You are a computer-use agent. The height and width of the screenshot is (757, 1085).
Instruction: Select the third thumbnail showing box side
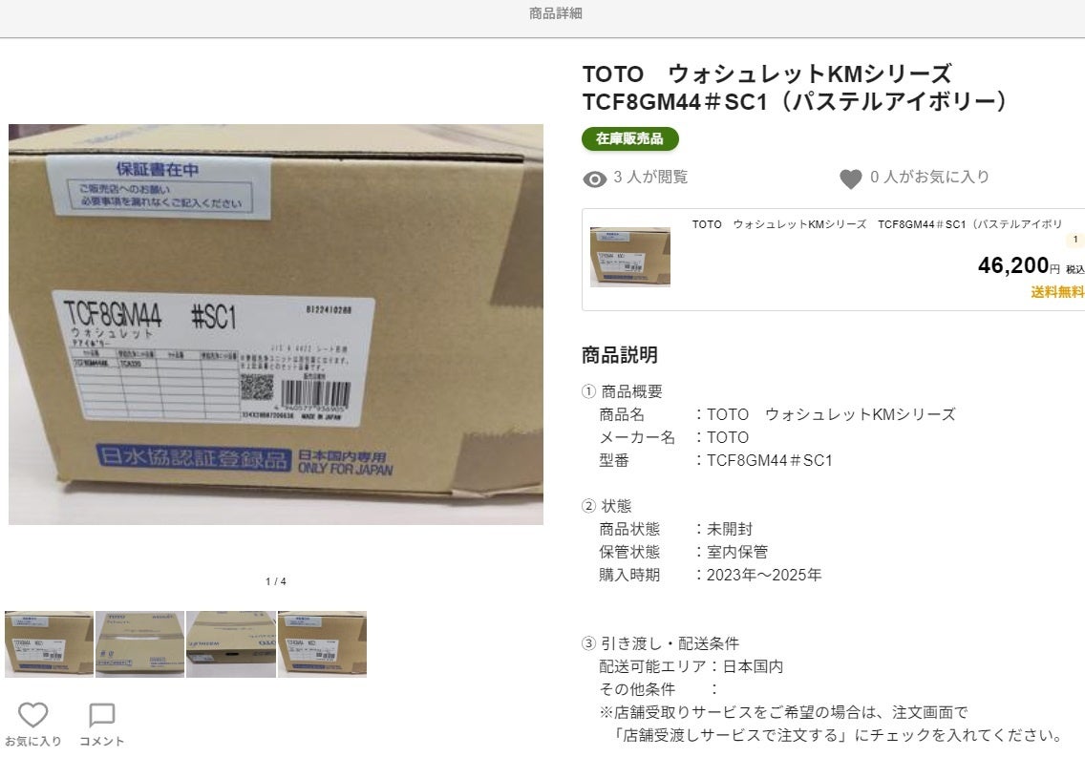click(231, 643)
